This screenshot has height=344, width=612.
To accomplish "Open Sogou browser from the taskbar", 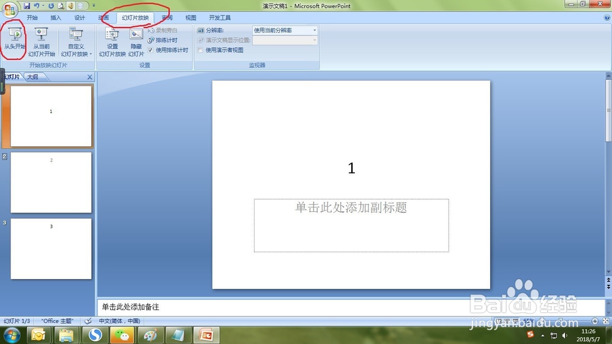I will tap(94, 335).
